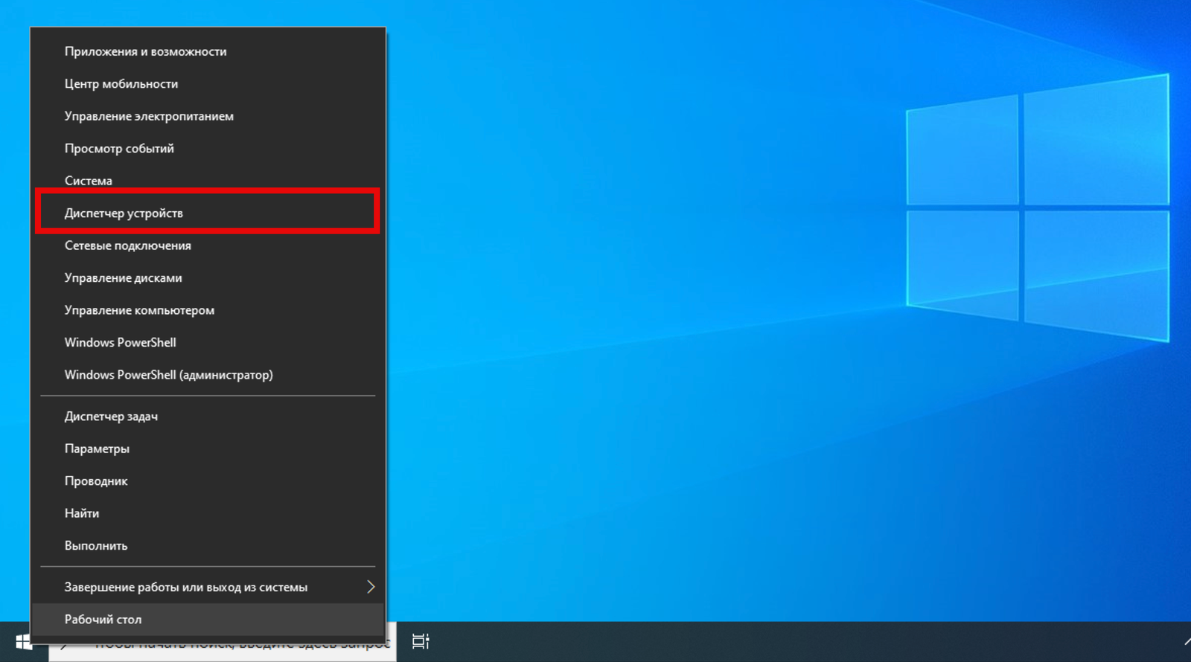Image resolution: width=1191 pixels, height=662 pixels.
Task: Open Сетевые подключения
Action: coord(208,245)
